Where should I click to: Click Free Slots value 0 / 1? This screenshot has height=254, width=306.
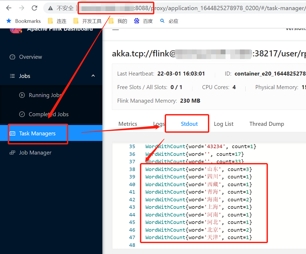pos(176,87)
